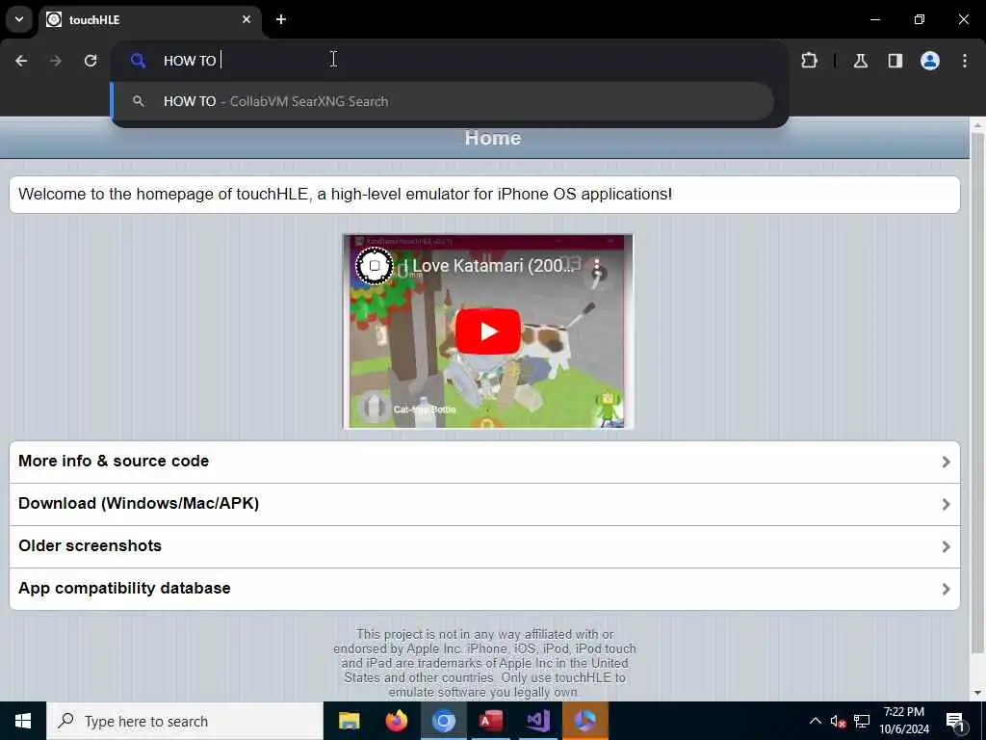Screen dimensions: 986x740
Task: Open the profile avatar menu
Action: tap(930, 61)
